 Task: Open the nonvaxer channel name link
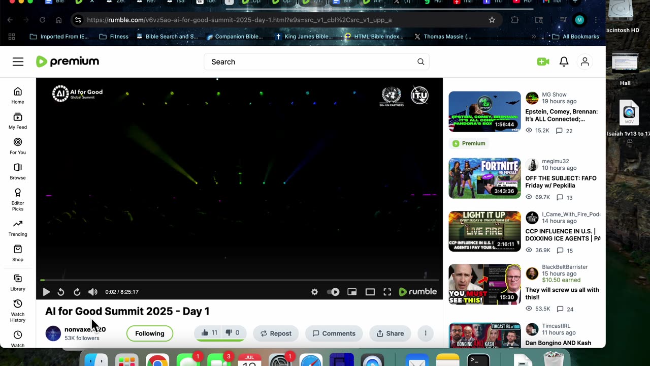[85, 329]
